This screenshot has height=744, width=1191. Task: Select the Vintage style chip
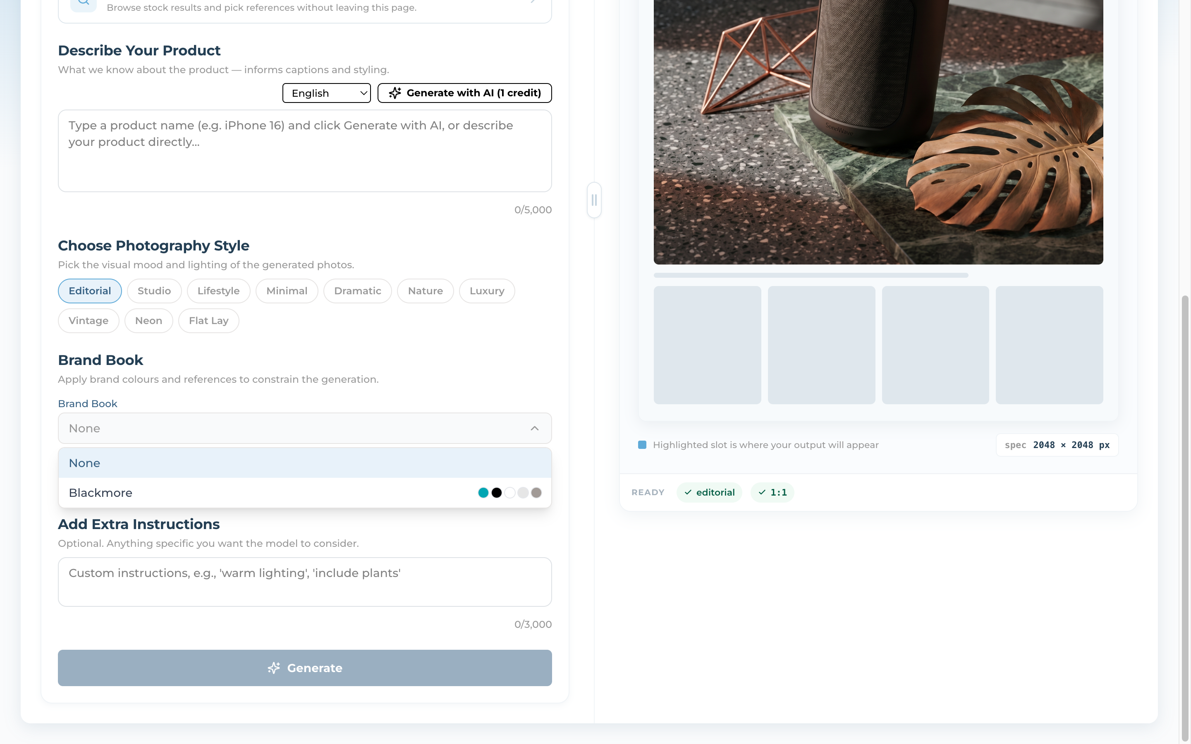88,321
